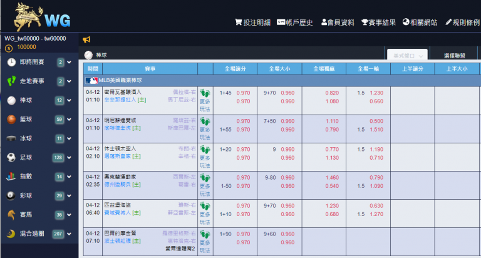Expand the 冰球 sidebar chevron

pos(69,138)
